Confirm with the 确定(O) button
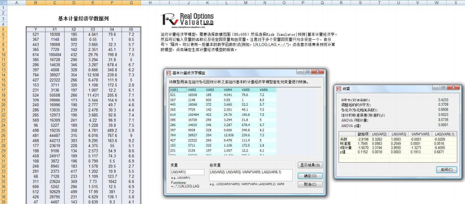 [x=310, y=176]
